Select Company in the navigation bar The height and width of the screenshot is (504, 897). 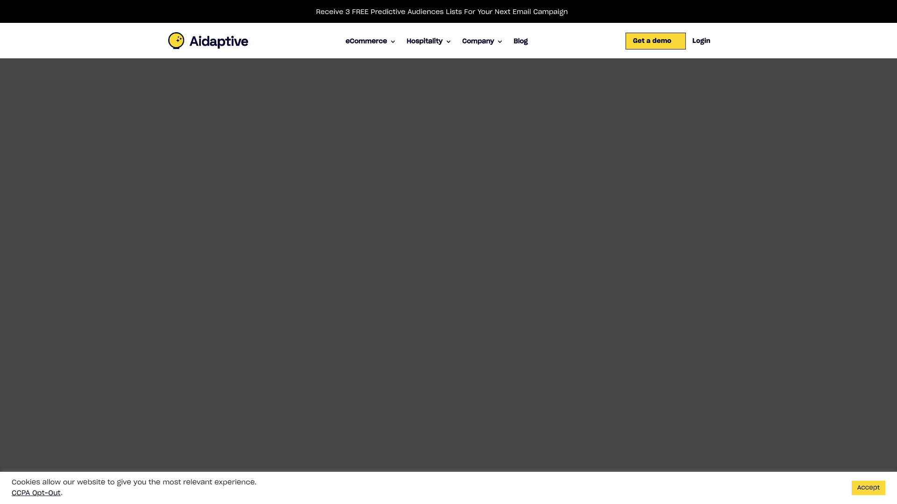(x=478, y=41)
